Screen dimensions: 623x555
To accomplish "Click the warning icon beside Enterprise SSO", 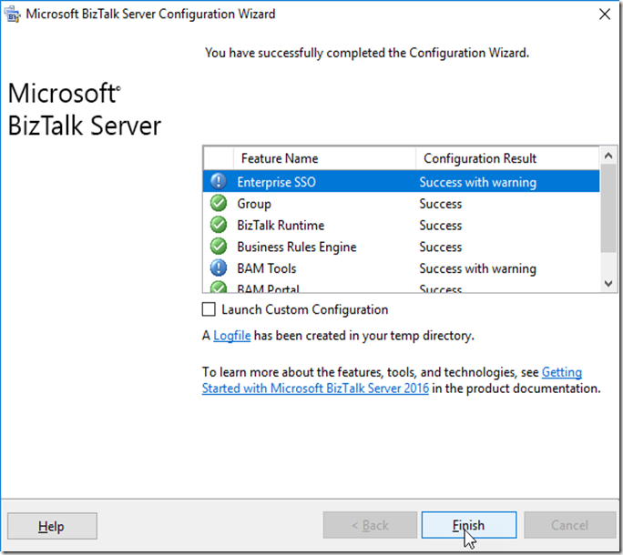I will 218,181.
